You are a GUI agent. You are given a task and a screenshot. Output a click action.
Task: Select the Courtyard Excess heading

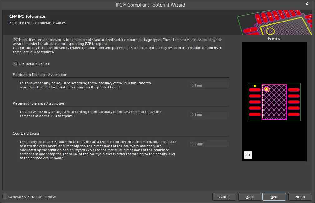[x=26, y=133]
